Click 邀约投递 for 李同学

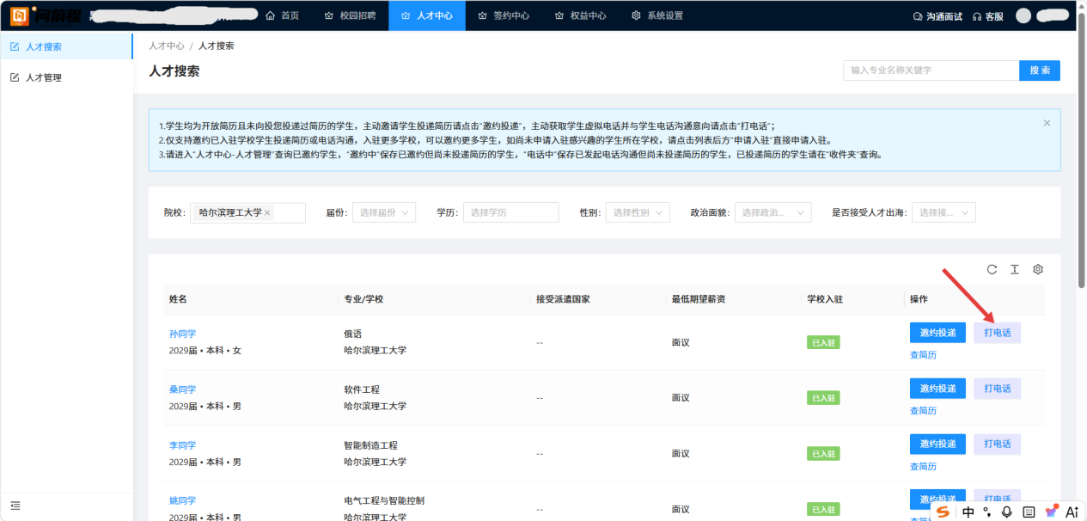tap(937, 444)
